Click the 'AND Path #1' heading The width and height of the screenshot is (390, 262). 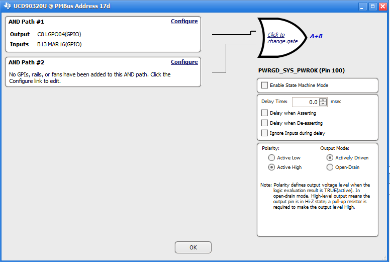(x=26, y=22)
